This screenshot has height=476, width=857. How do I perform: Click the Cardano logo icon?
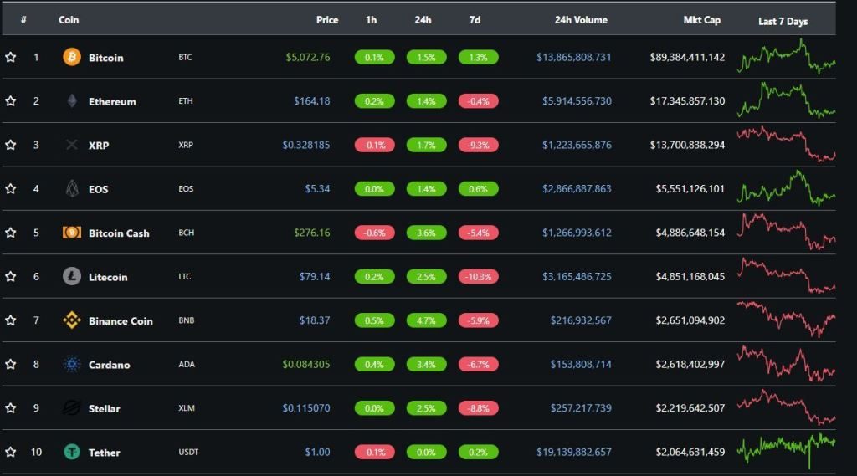[x=72, y=364]
